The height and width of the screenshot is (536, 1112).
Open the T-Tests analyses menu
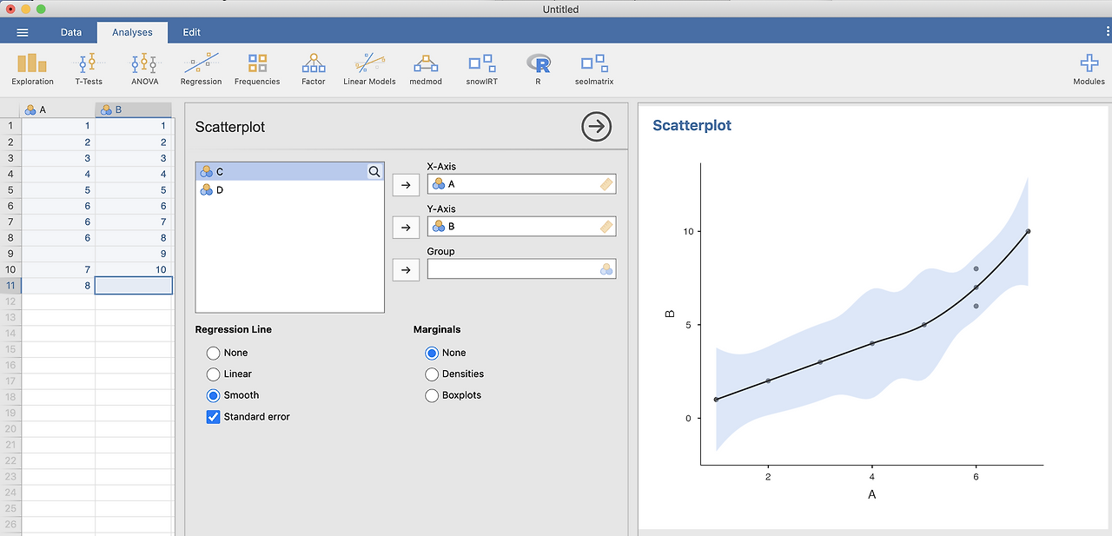89,69
